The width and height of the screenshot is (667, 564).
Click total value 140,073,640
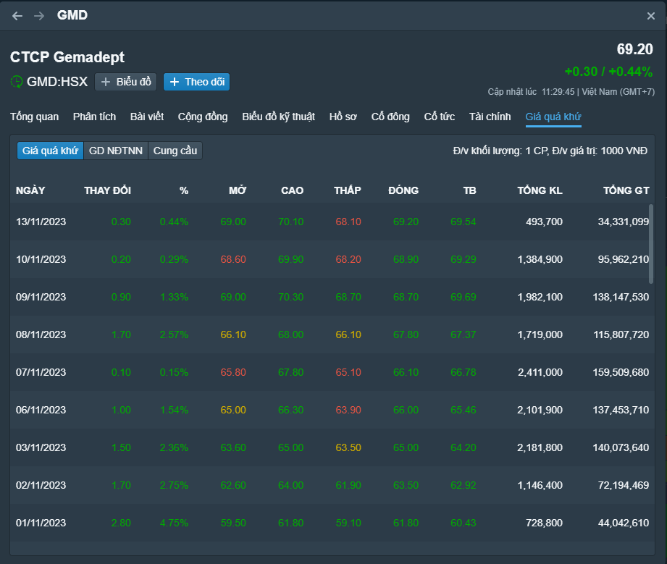point(621,447)
